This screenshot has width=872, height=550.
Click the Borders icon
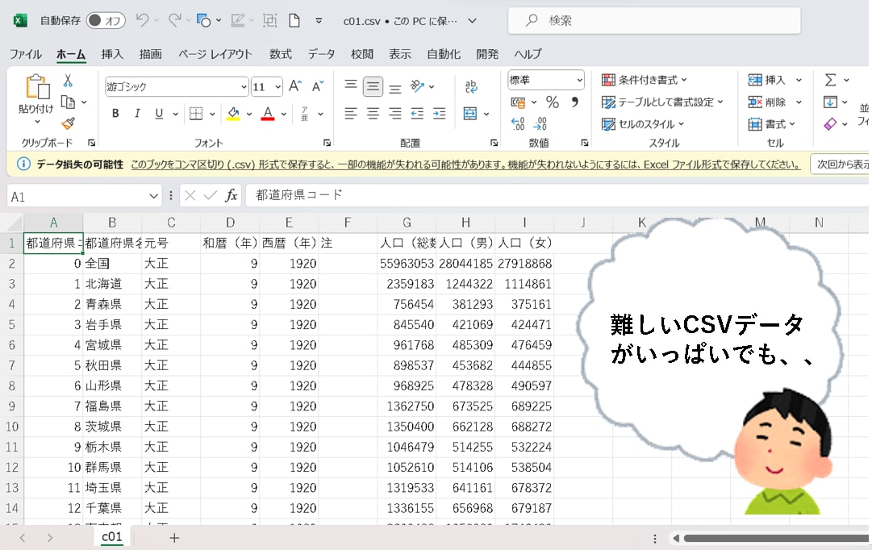pos(196,114)
